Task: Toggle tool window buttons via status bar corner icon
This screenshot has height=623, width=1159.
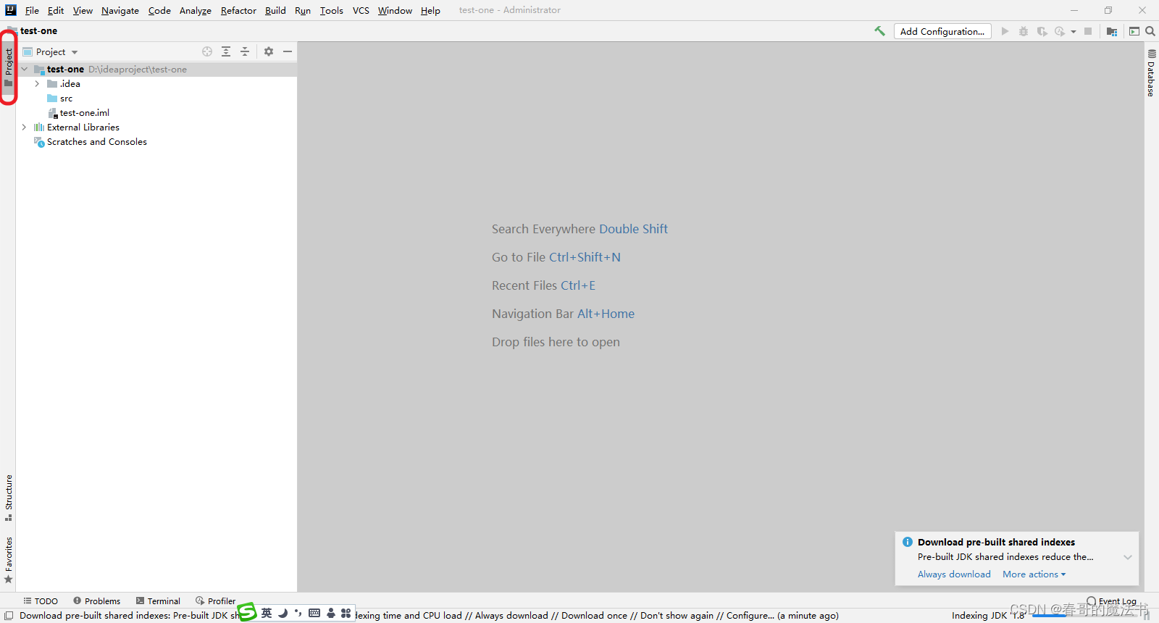Action: [9, 616]
